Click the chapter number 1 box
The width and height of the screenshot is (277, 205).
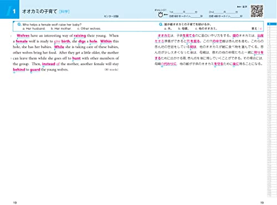click(9, 9)
